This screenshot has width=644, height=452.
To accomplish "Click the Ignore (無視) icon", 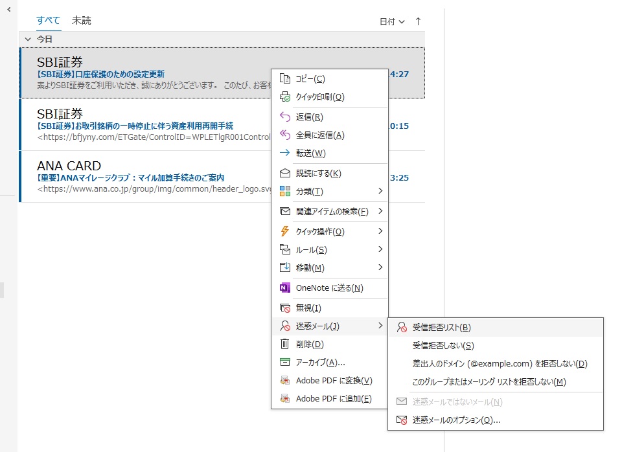I will pos(284,308).
